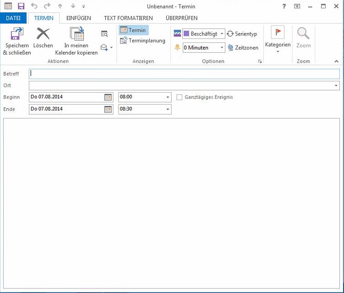Open the DATEI tab
The height and width of the screenshot is (293, 344).
[x=13, y=18]
